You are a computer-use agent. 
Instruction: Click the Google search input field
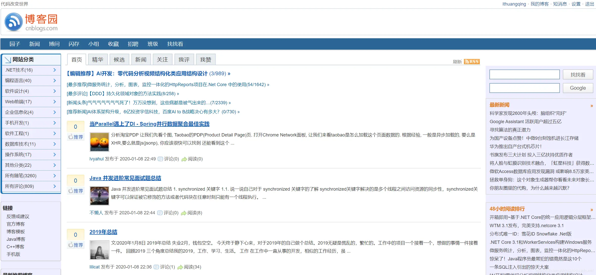point(524,88)
